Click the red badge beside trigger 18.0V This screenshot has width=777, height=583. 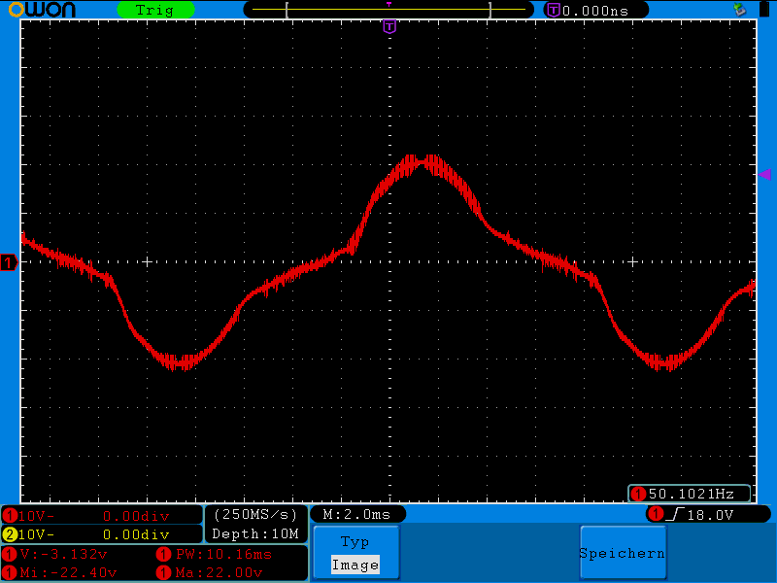click(656, 514)
